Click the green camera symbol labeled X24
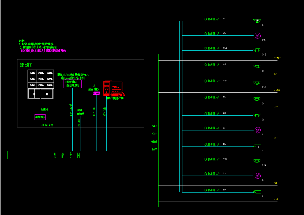 257,83
